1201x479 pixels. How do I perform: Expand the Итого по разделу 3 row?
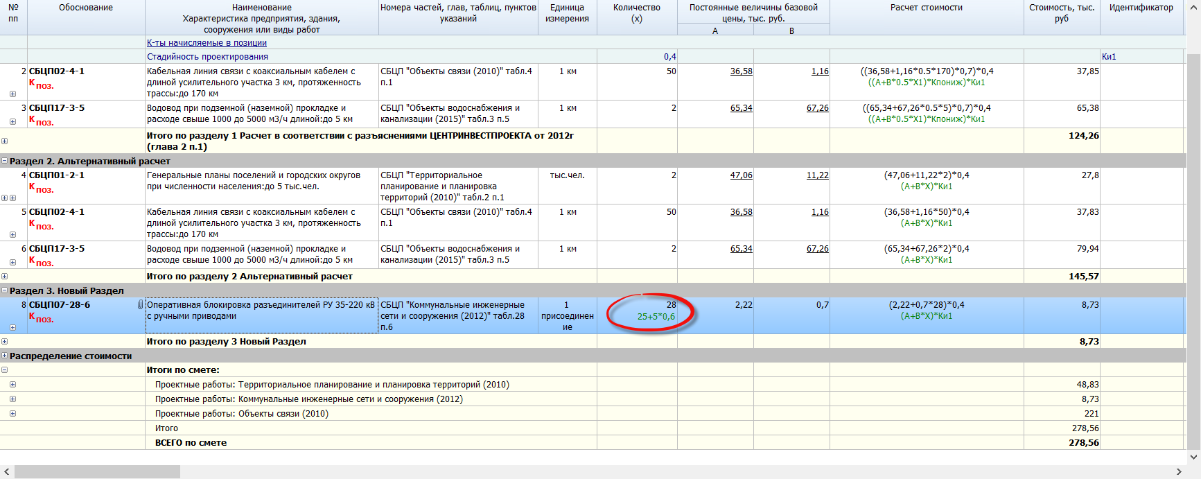pos(5,341)
